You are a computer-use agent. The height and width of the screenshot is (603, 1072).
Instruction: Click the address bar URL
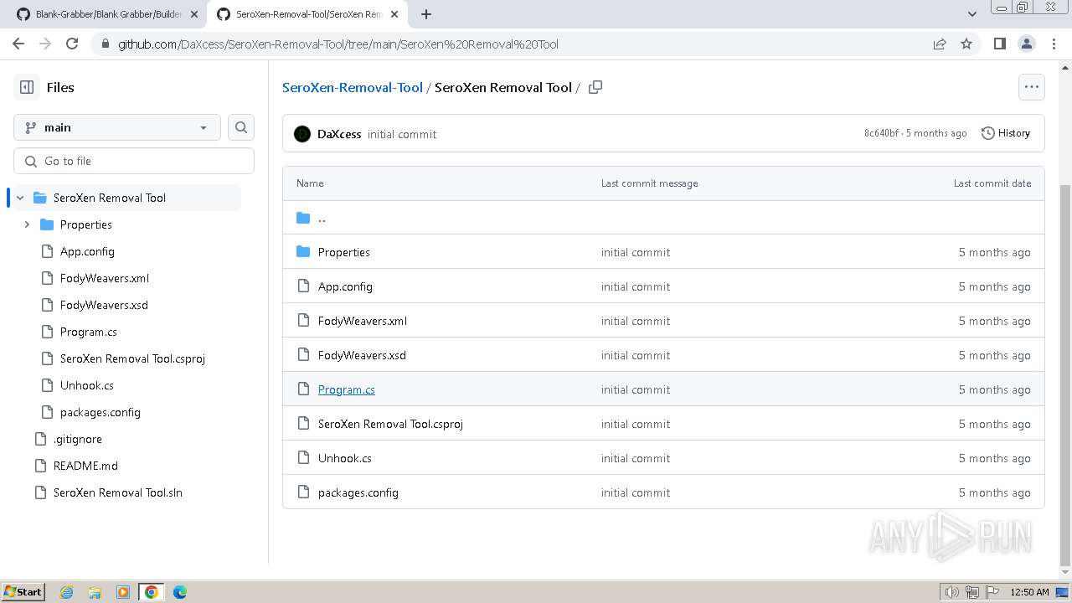pyautogui.click(x=338, y=44)
